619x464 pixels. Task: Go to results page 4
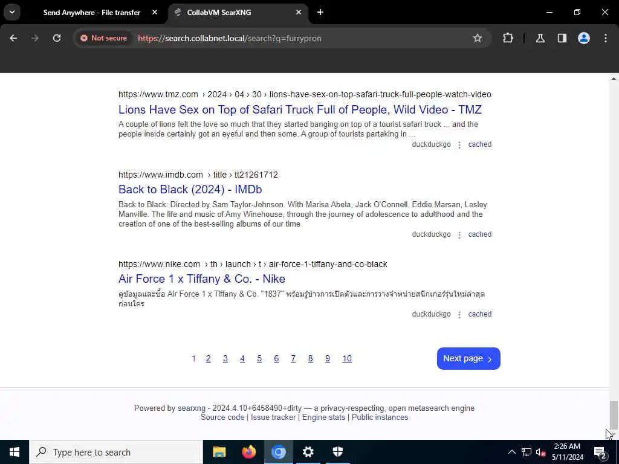coord(242,359)
